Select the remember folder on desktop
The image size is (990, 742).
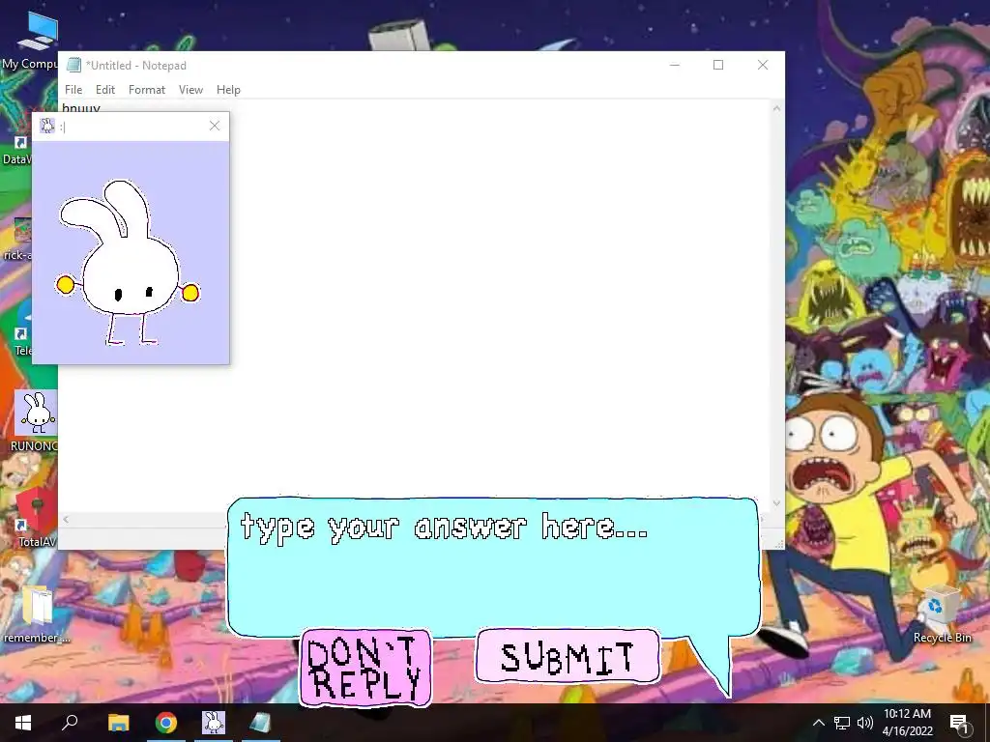36,614
